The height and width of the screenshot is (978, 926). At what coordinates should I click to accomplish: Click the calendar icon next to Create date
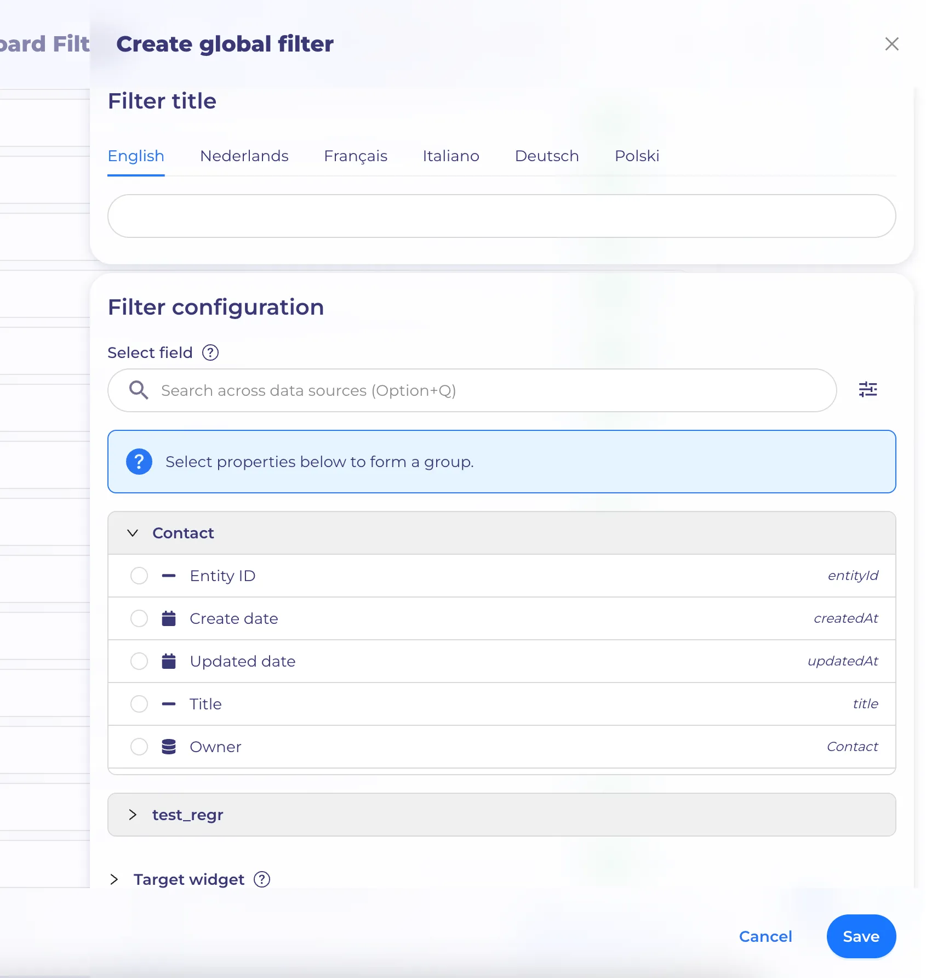click(169, 618)
